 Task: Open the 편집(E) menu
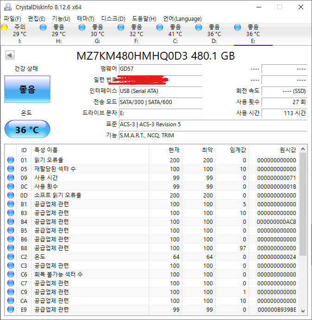[37, 19]
